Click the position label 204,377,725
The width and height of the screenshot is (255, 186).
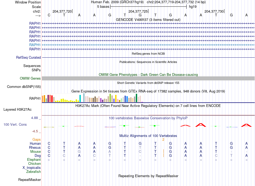(x=138, y=11)
